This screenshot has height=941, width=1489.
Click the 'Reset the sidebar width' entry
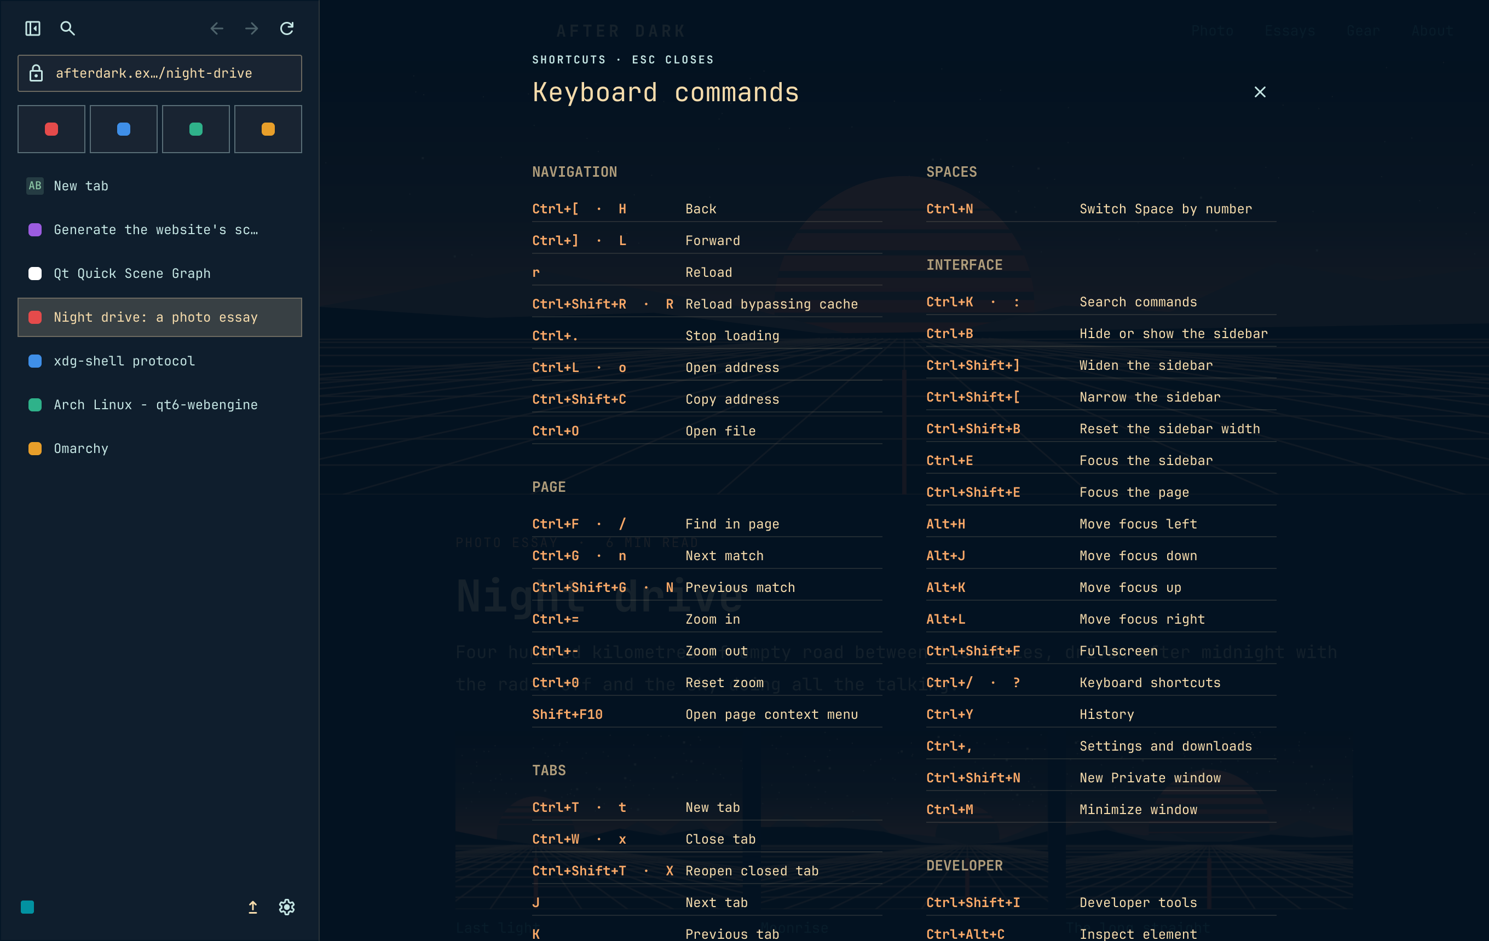point(1101,429)
